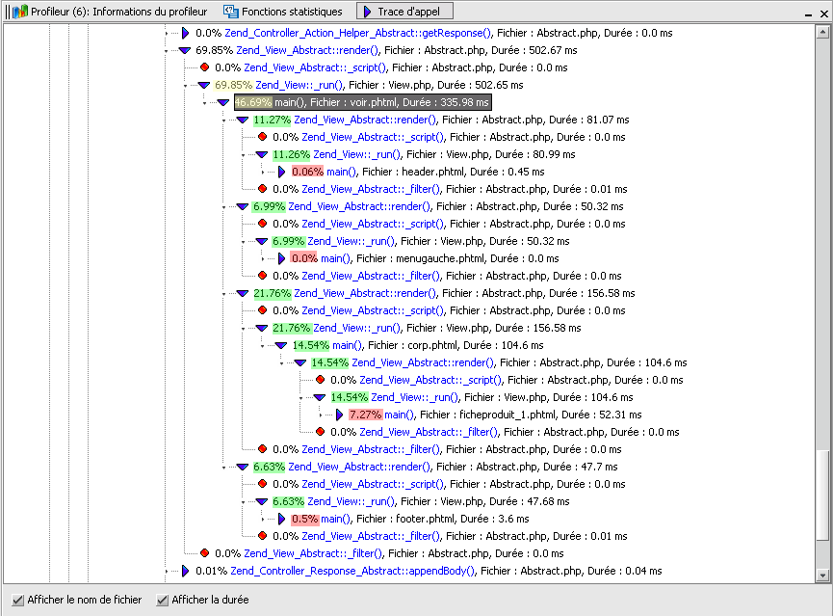Collapse 6.99% Zend_View::_run() triangle
The image size is (833, 616).
[261, 242]
